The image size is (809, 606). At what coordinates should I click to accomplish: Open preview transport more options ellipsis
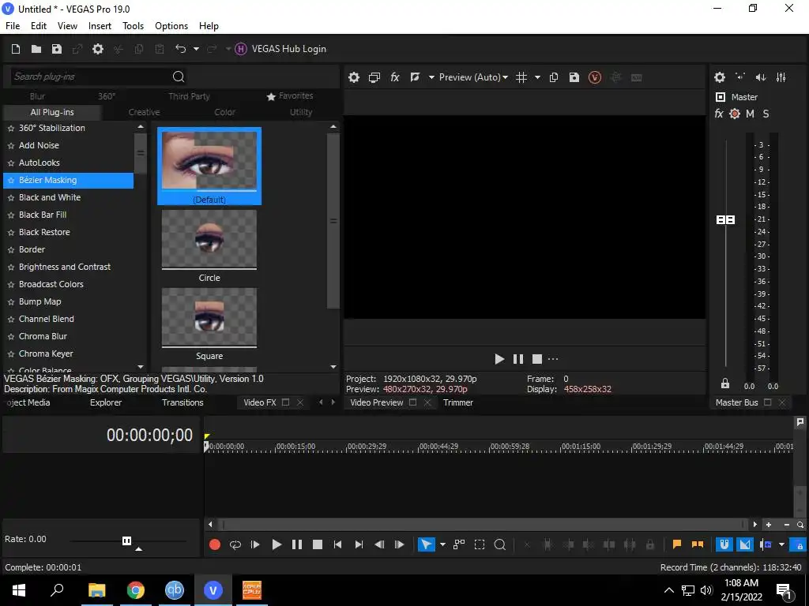coord(553,359)
